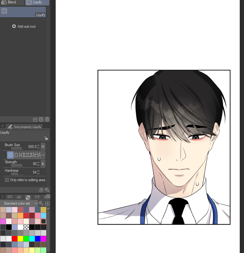Toggle the lock icon in Liquify tool property
Image resolution: width=244 pixels, height=253 pixels.
[47, 138]
